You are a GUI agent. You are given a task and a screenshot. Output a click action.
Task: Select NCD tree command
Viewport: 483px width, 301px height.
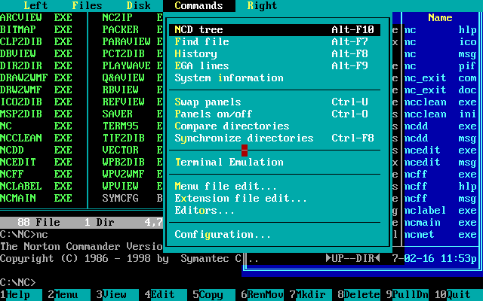tap(275, 30)
